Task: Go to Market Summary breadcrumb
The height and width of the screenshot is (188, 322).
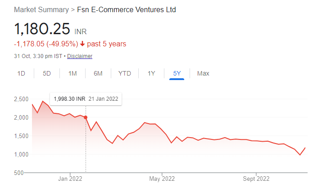Action: pyautogui.click(x=41, y=9)
